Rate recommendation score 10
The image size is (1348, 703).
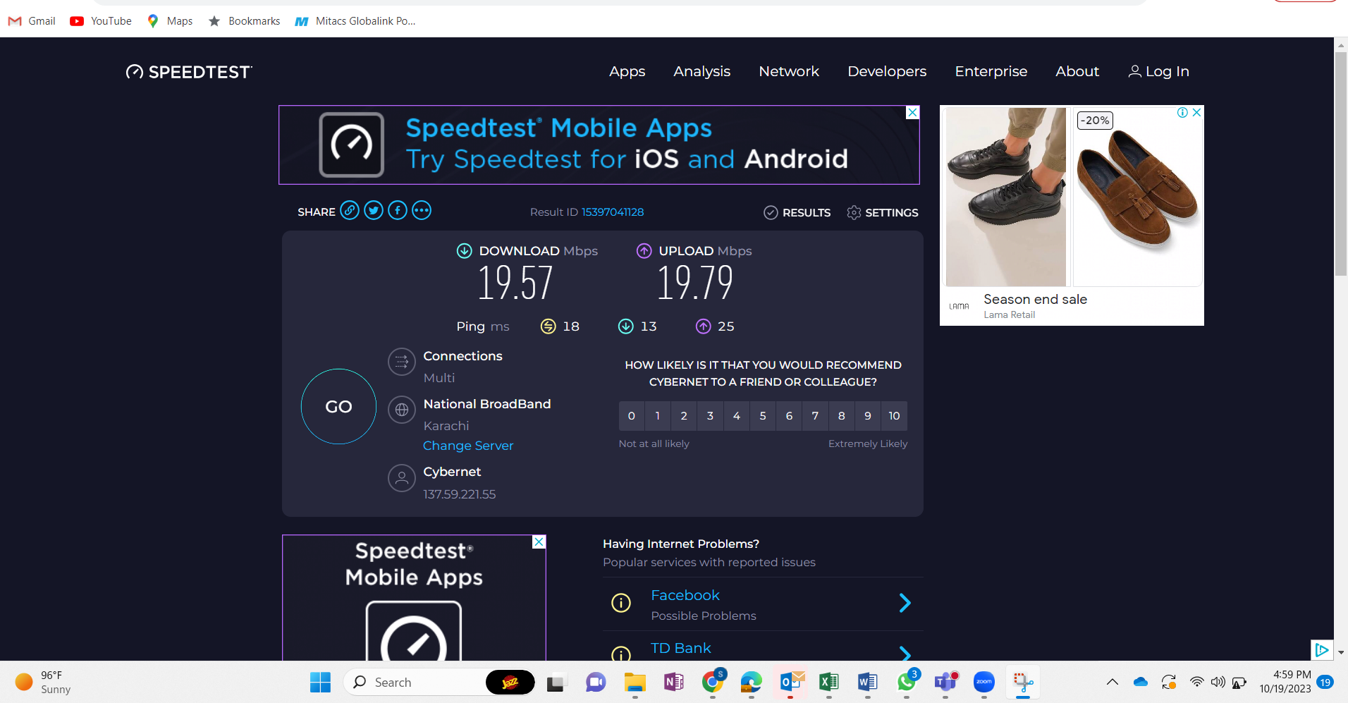point(894,416)
